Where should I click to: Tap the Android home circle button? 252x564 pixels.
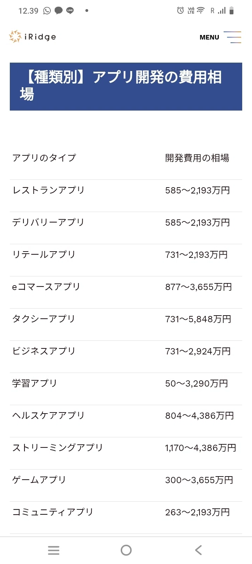[x=126, y=550]
